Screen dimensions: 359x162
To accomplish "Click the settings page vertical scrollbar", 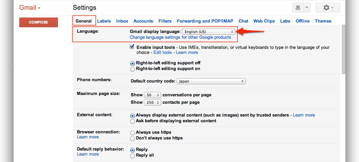I will [x=343, y=49].
